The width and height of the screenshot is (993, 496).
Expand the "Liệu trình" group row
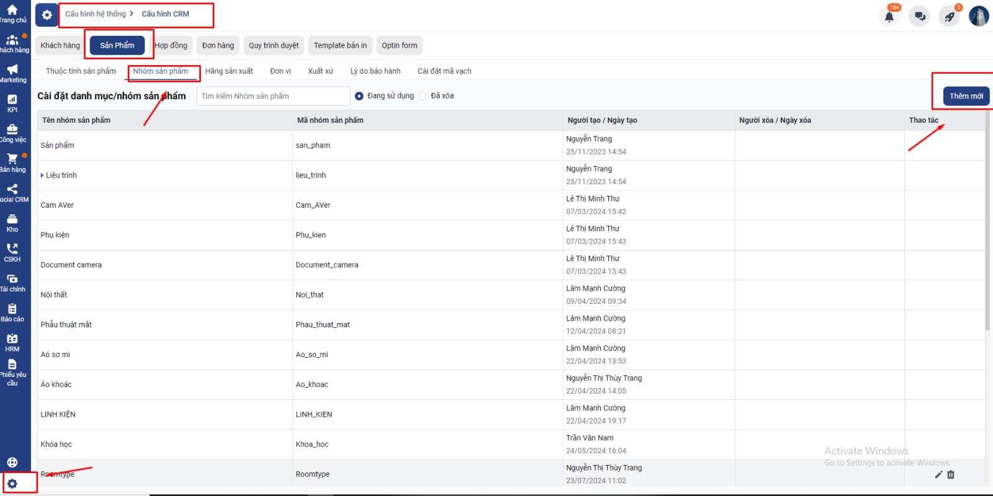click(x=42, y=175)
